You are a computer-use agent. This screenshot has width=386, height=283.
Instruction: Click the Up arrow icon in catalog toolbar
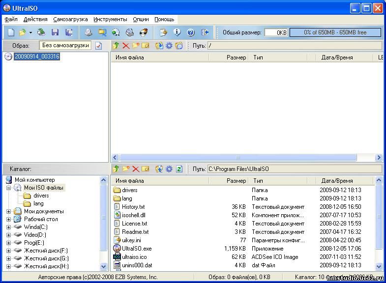[116, 169]
